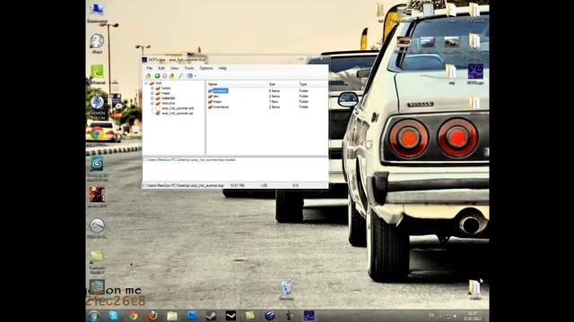The image size is (574, 322).
Task: Expand the lumps folder in the tree
Action: click(152, 89)
